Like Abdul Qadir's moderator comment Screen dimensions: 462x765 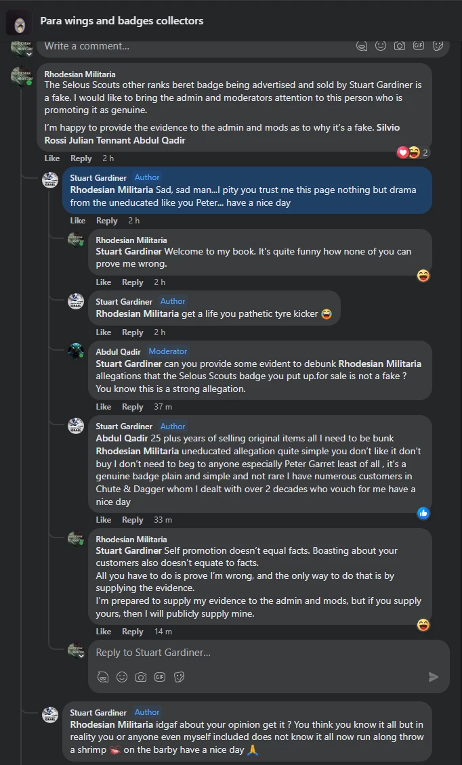[104, 407]
